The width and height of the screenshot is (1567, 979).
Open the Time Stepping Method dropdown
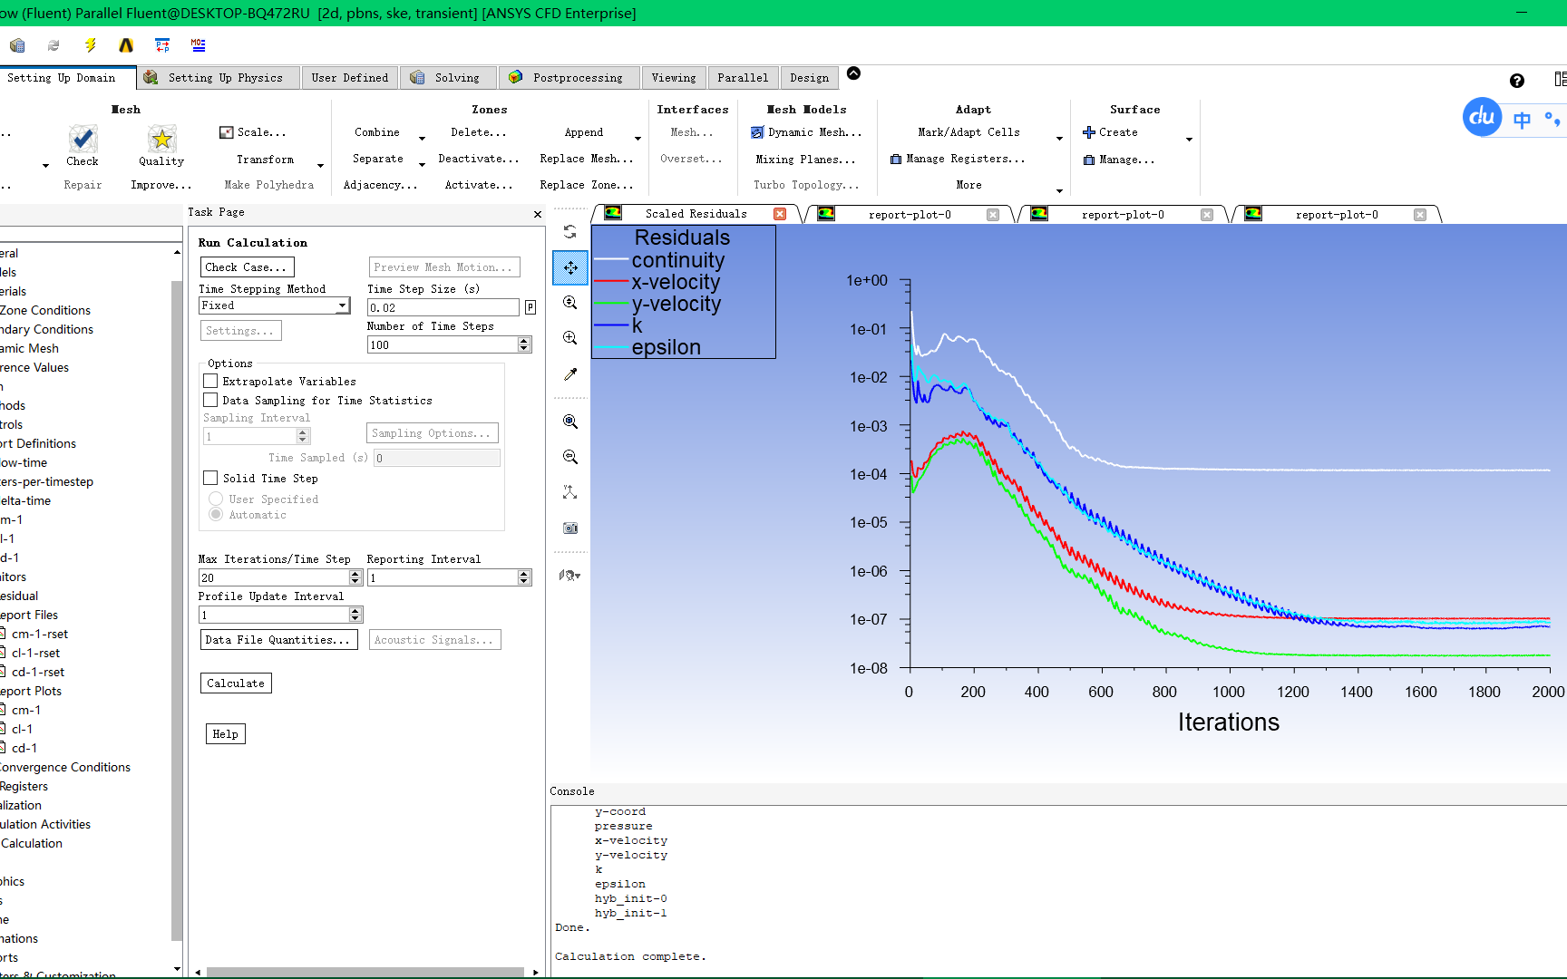coord(342,306)
